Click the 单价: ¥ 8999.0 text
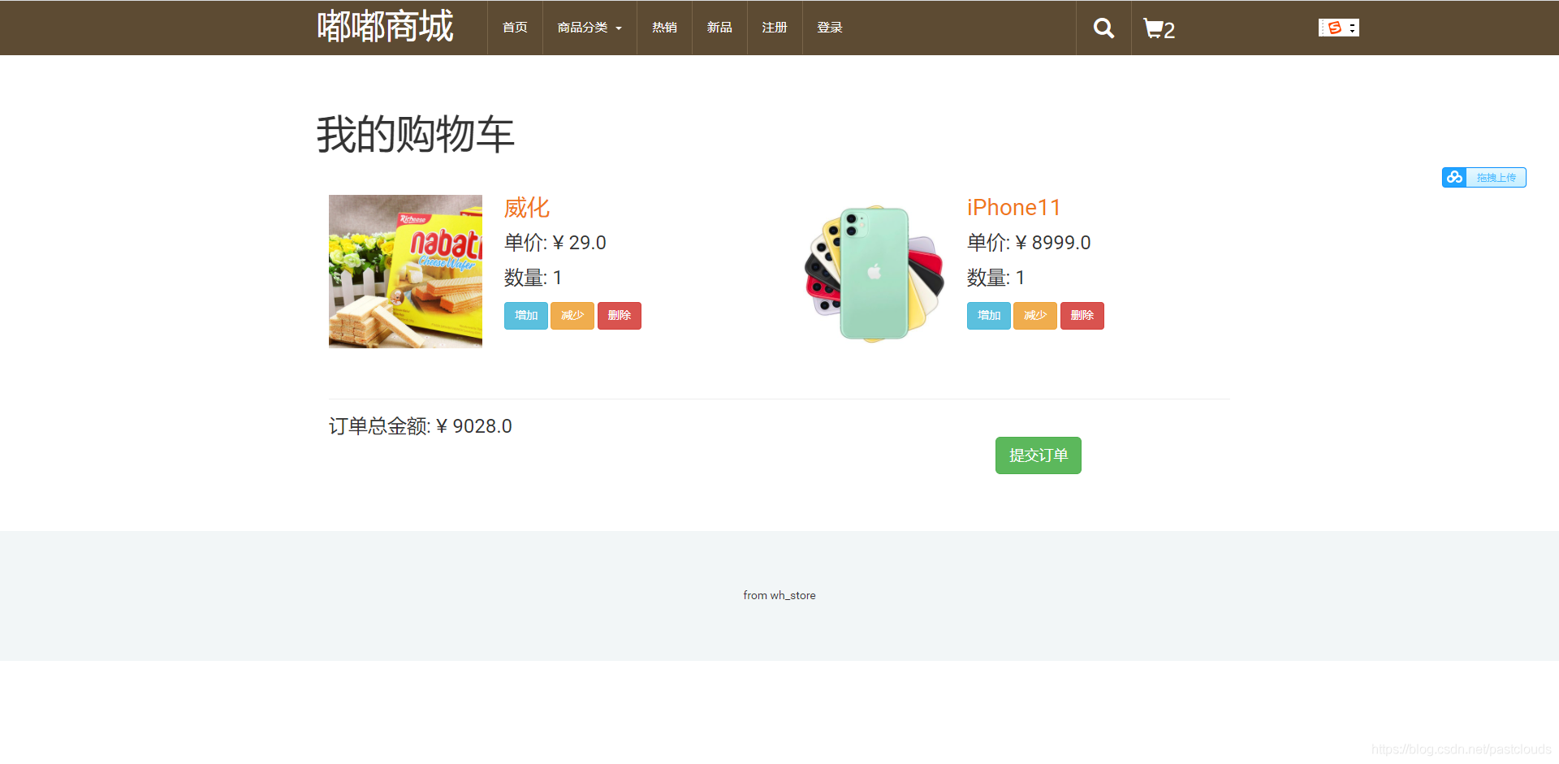This screenshot has width=1559, height=764. [1029, 243]
